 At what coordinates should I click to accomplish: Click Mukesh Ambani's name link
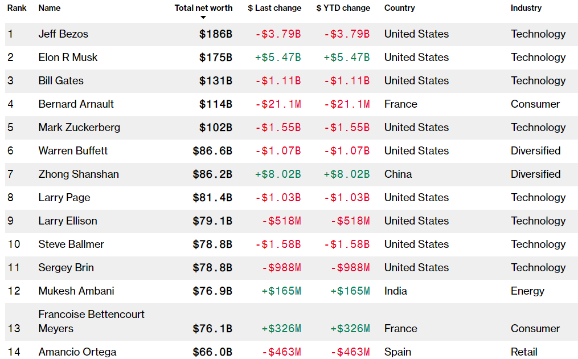pyautogui.click(x=76, y=291)
